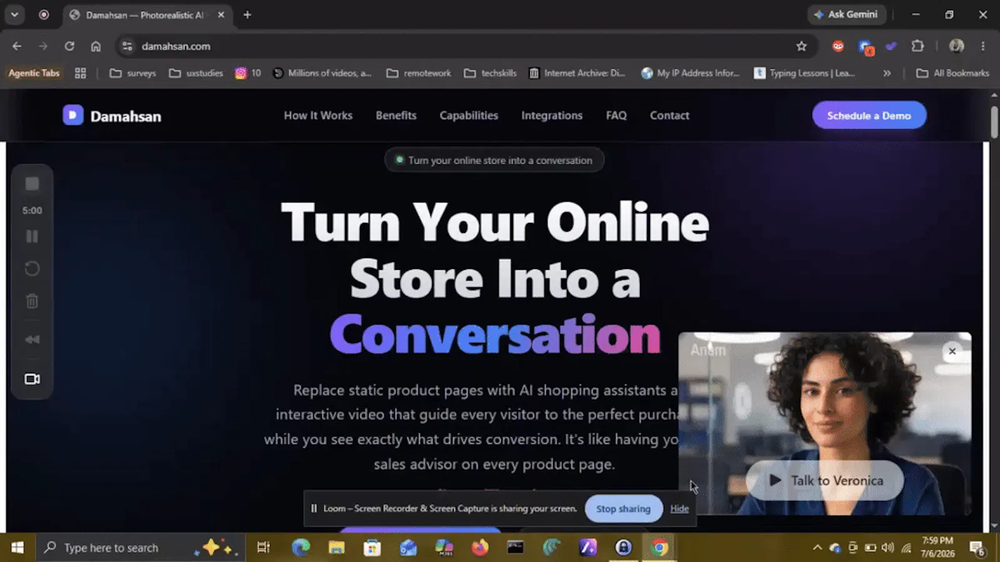
Task: Show hidden system tray icons
Action: (817, 548)
